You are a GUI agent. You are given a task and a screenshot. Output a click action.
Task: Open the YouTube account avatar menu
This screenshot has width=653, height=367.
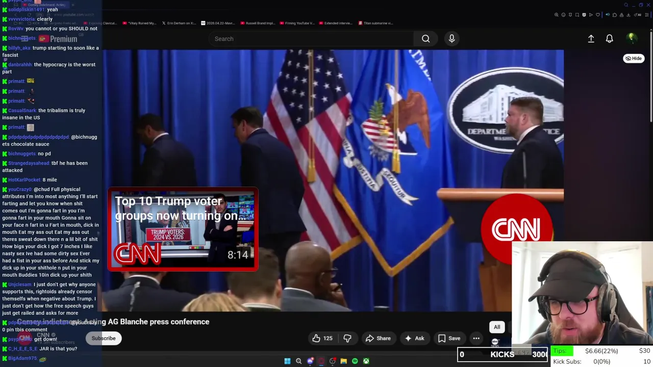coord(631,38)
